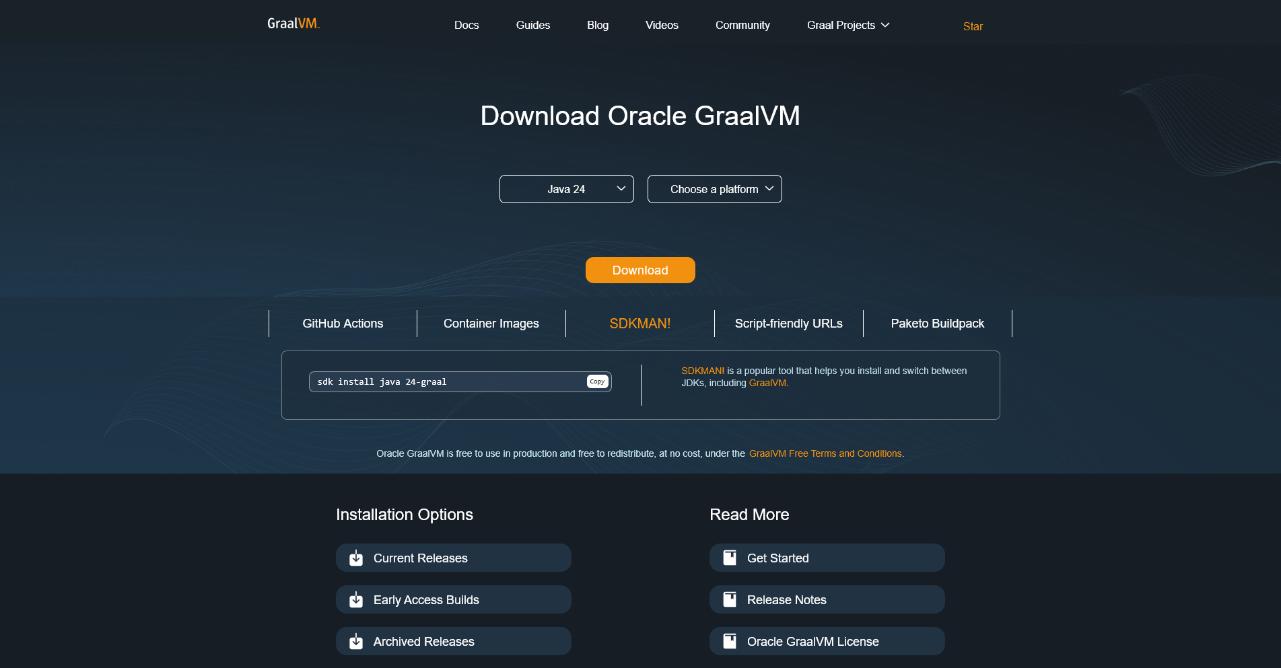Screen dimensions: 1281x668
Task: Open the Java 24 version dropdown
Action: pos(566,189)
